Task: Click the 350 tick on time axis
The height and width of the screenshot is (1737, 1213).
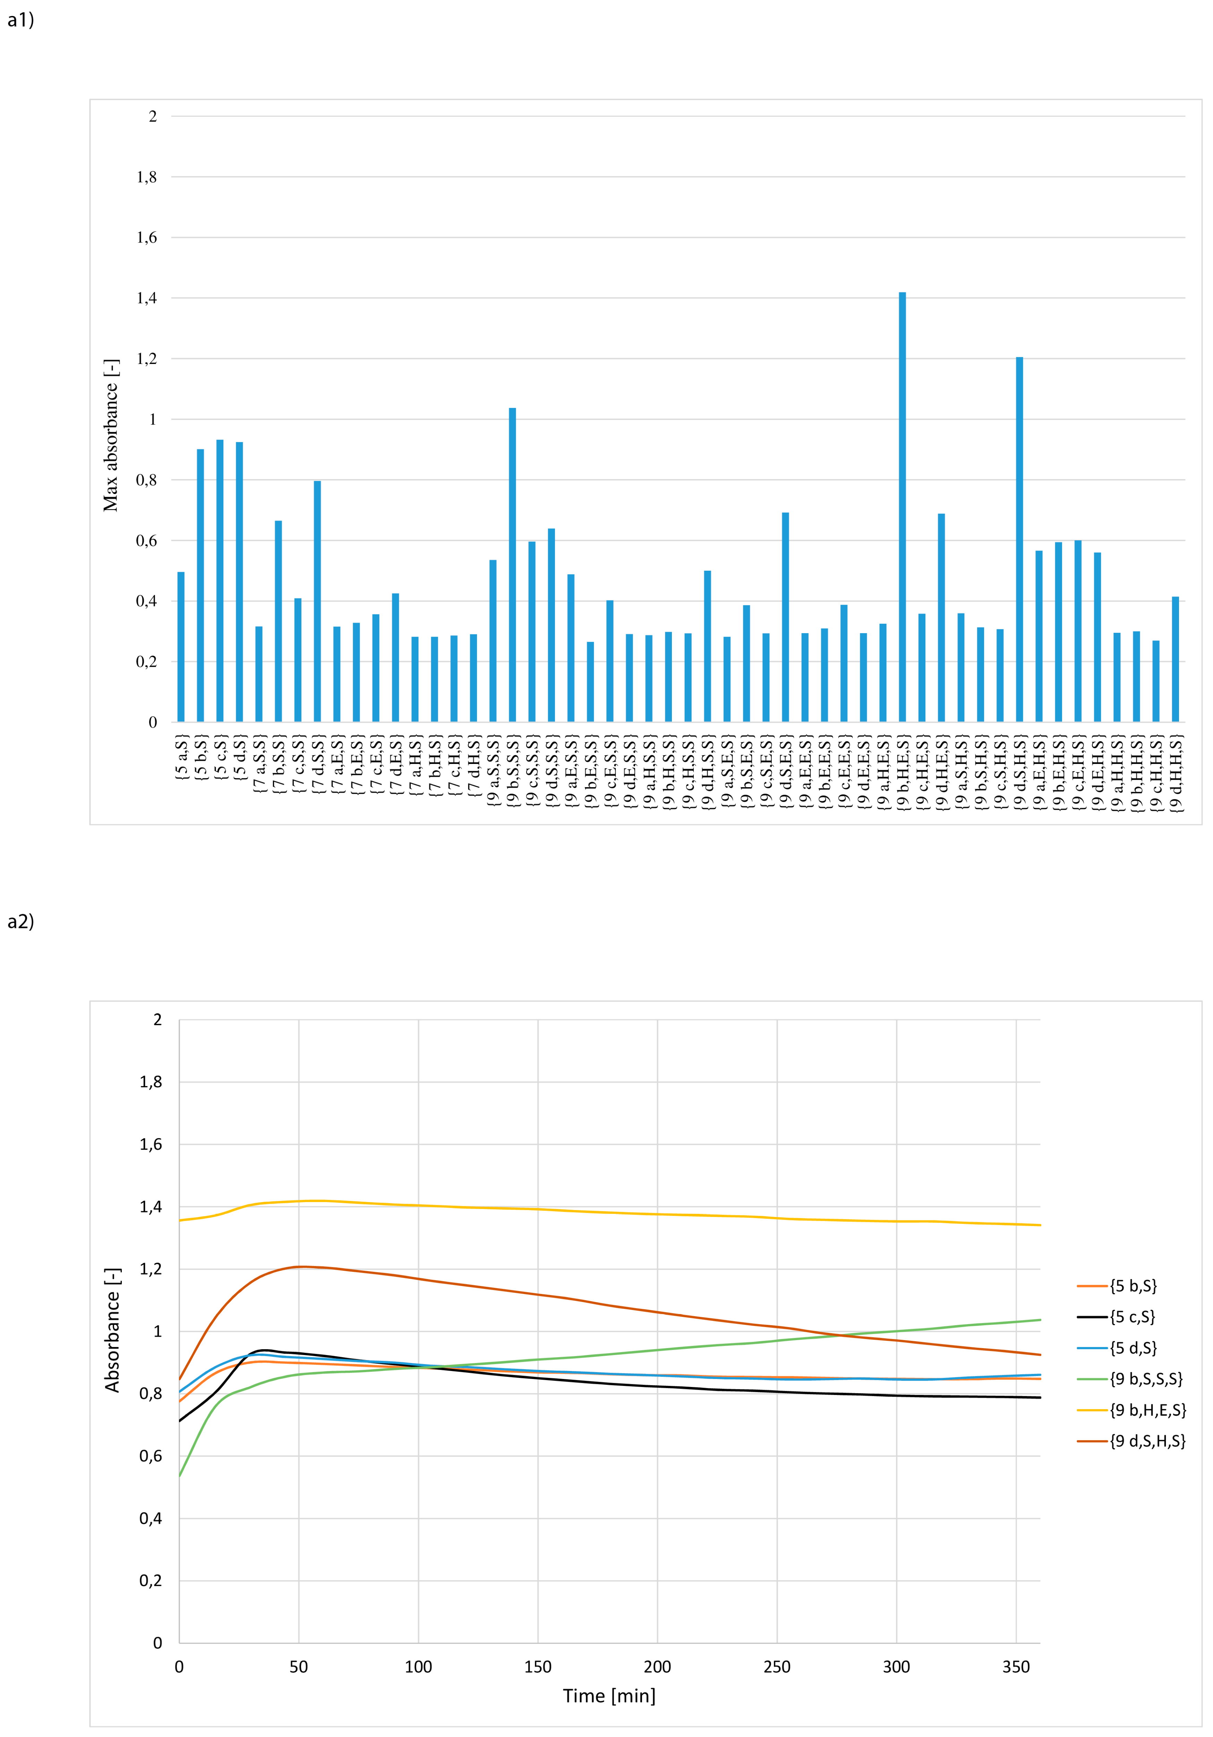Action: coord(1016,1667)
